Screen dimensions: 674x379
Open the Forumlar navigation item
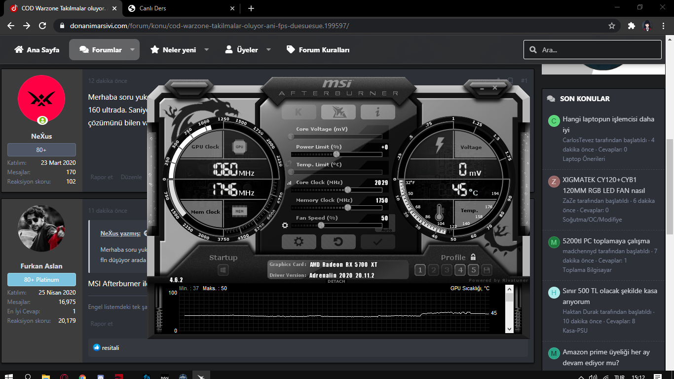click(x=101, y=50)
